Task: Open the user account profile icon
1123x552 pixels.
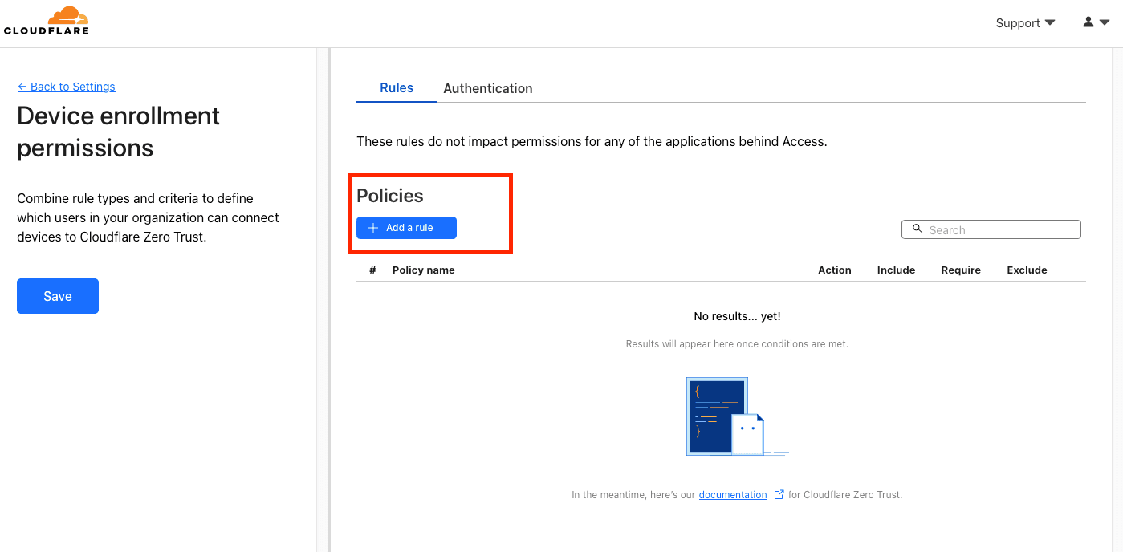Action: 1088,22
